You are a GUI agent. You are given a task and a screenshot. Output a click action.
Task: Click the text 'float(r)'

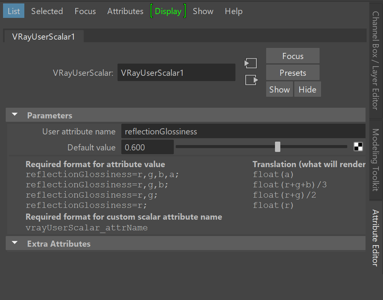[273, 205]
